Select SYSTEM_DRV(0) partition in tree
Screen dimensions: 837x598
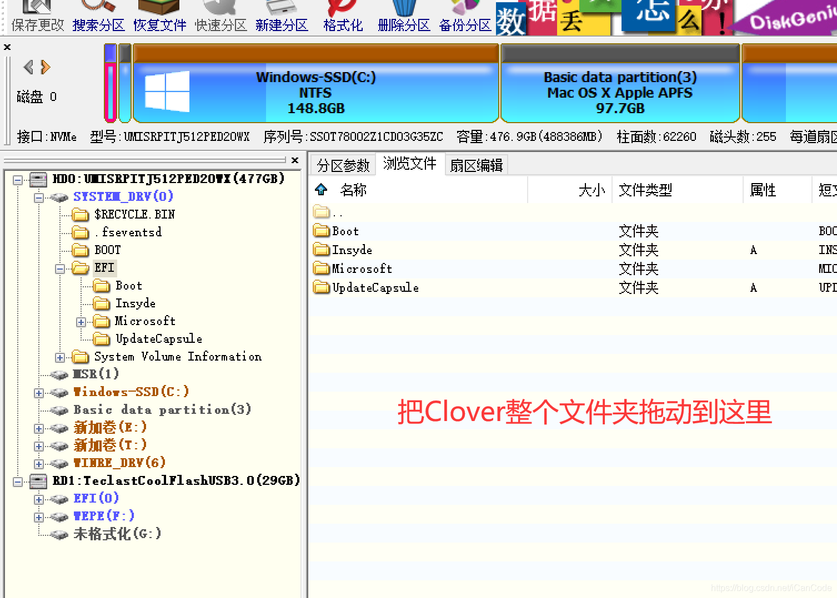click(123, 196)
